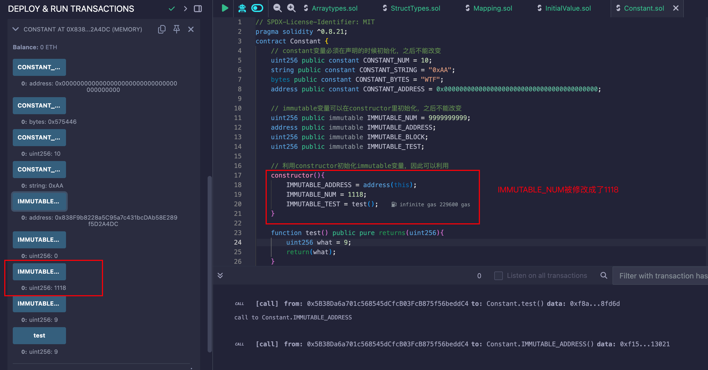Switch to StructTypes.sol tab

point(415,8)
